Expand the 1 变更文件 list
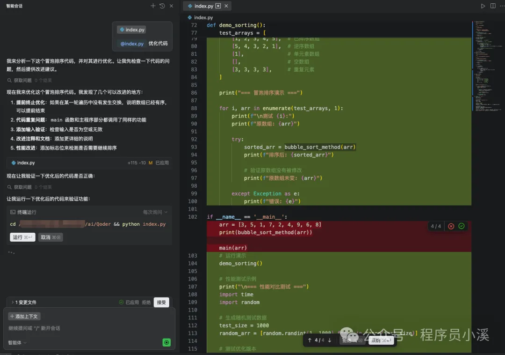The image size is (505, 355). [x=24, y=303]
